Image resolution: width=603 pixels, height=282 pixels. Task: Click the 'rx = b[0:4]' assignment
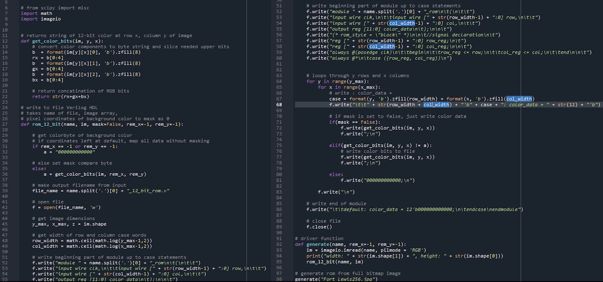pyautogui.click(x=48, y=58)
